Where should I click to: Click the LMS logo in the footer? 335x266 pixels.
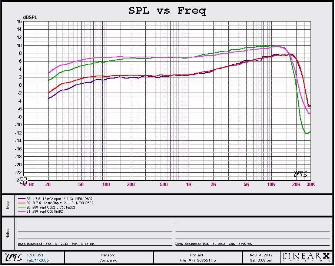(11, 257)
